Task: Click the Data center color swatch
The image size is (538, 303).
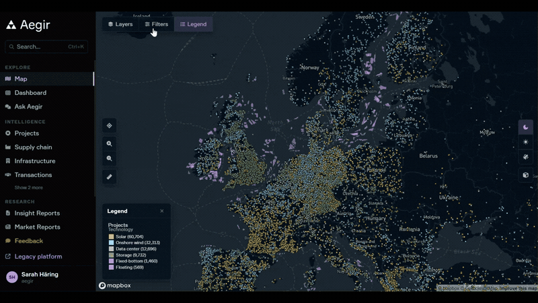Action: click(111, 248)
